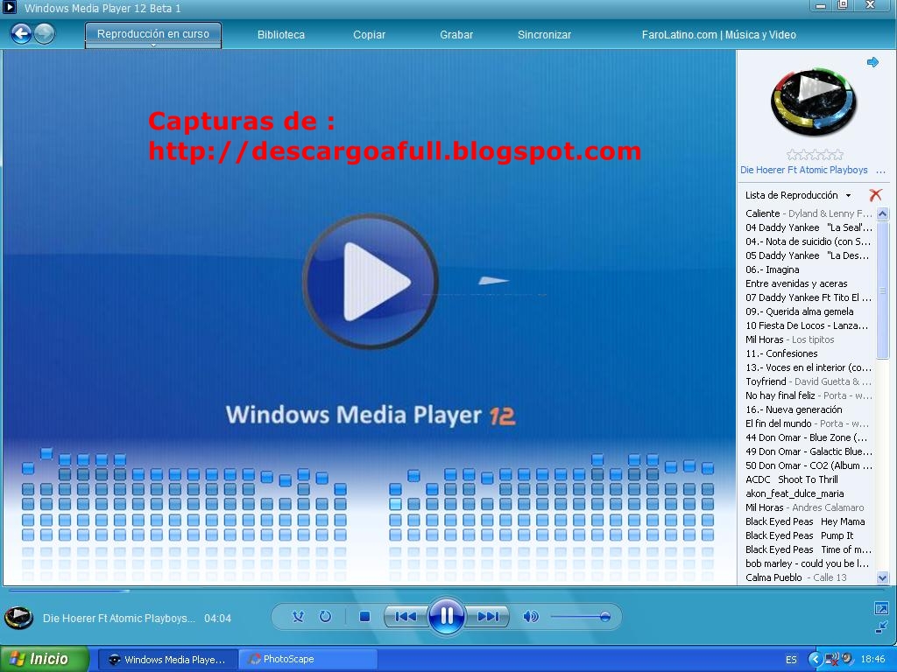Switch to PhotoScape in the taskbar
This screenshot has height=672, width=897.
307,660
